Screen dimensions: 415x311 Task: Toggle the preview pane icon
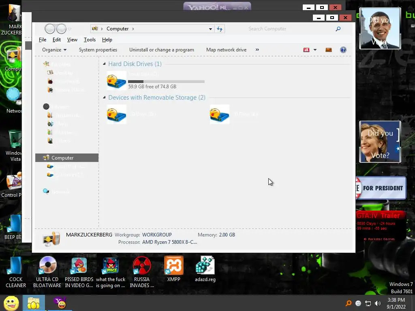[x=328, y=50]
